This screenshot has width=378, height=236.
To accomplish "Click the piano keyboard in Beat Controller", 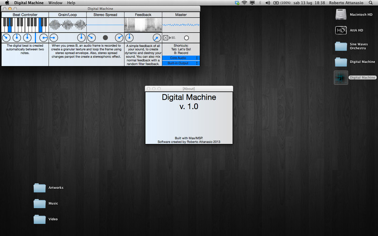I will [25, 25].
